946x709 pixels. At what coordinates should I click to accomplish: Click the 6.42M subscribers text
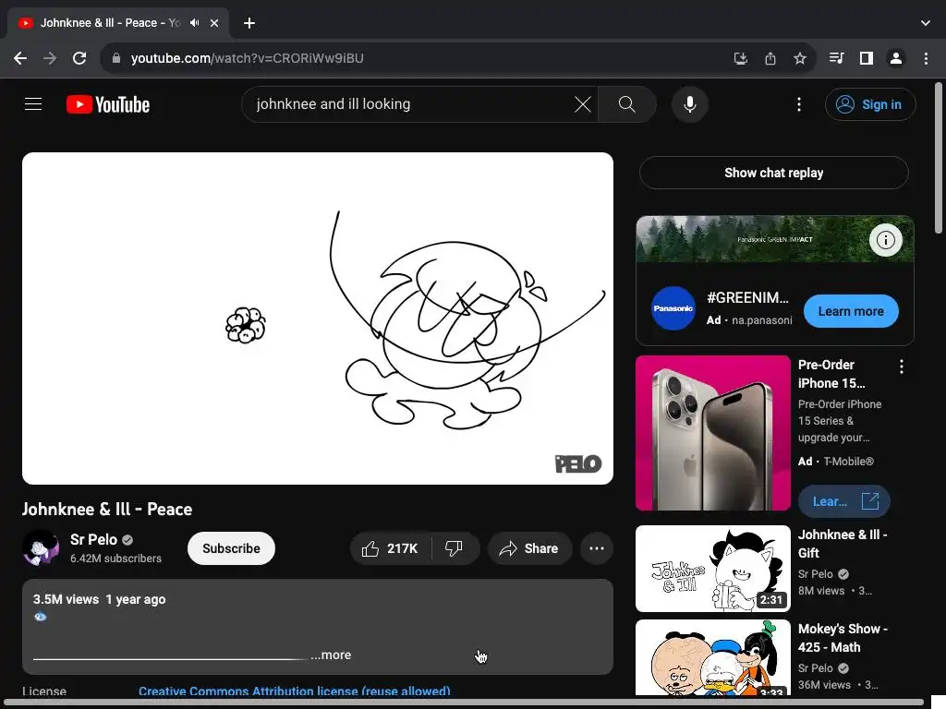[115, 559]
